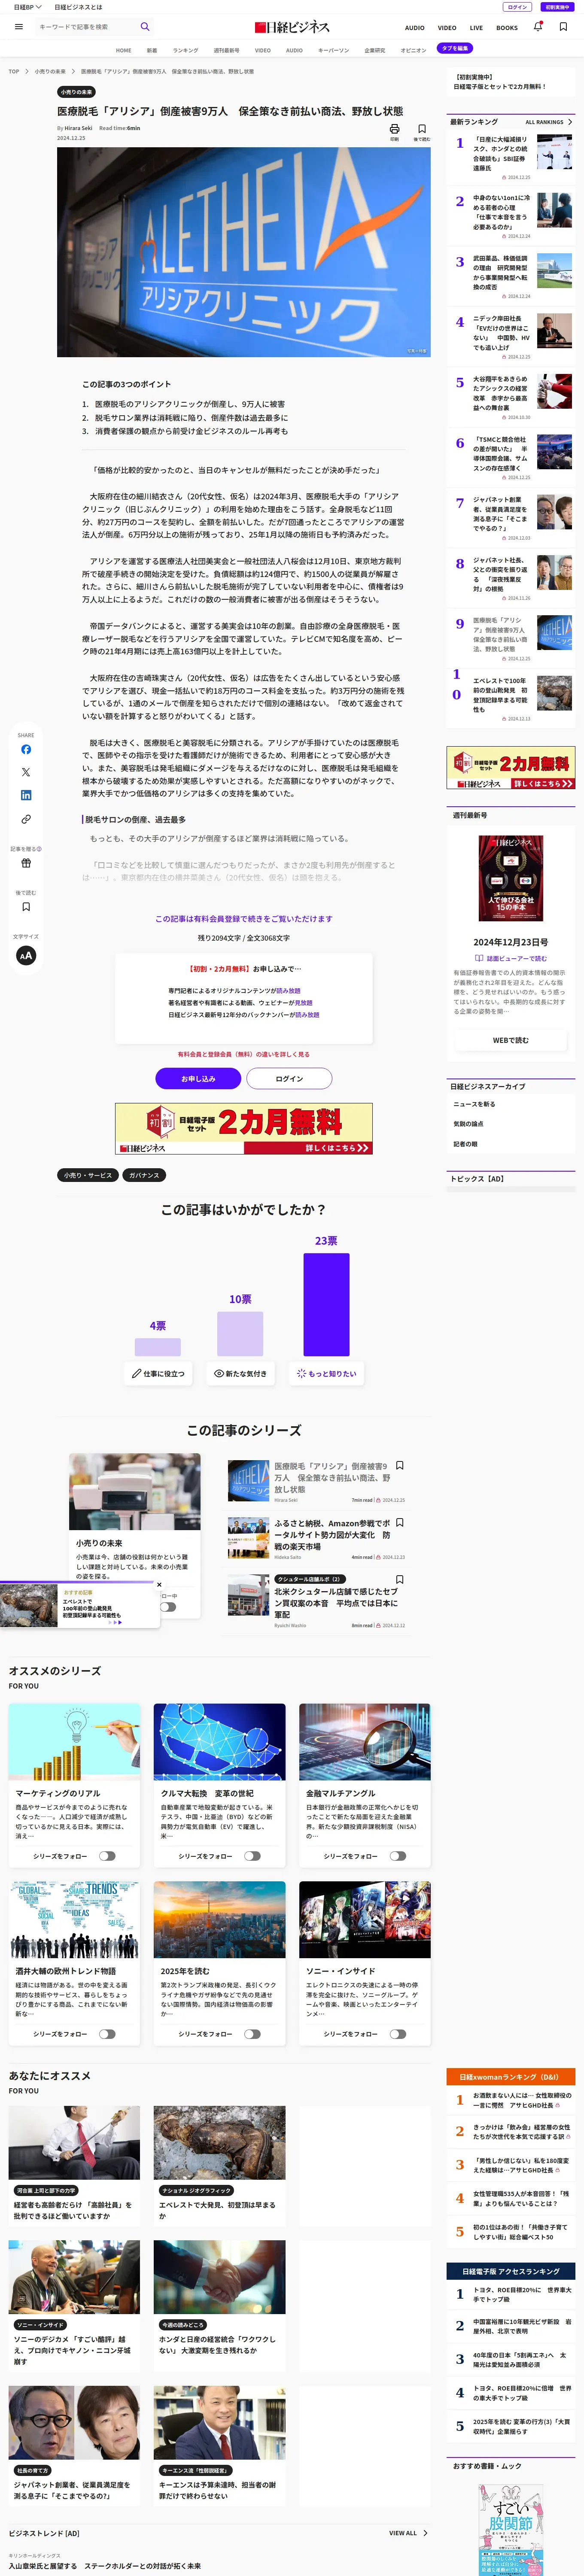Vote 仕事に役立つ with pencil icon

(x=158, y=1374)
